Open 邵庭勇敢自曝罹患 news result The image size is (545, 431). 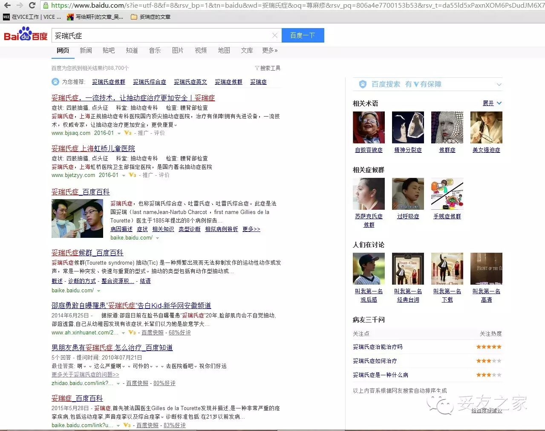point(131,305)
